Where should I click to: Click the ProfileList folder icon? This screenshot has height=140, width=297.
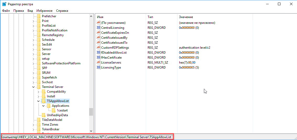39,26
